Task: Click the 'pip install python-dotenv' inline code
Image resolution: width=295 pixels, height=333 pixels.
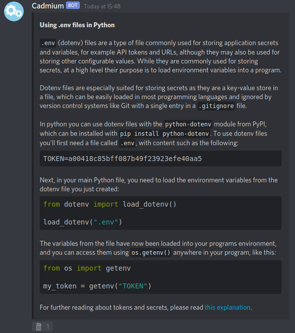Action: pyautogui.click(x=165, y=134)
